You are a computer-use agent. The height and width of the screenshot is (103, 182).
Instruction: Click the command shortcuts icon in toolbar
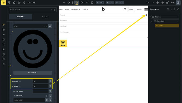tap(29, 3)
